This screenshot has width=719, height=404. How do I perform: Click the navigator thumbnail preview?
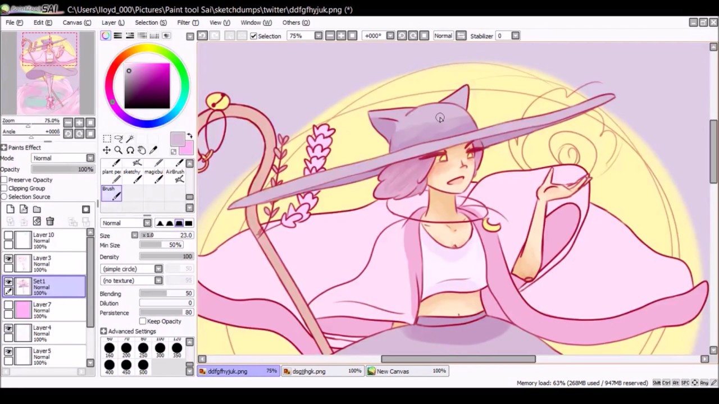[x=49, y=73]
